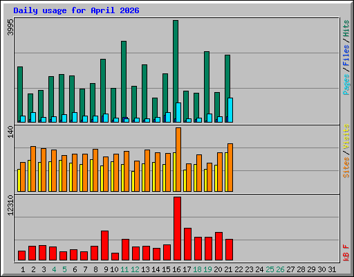
Task: Click day label 14 on the x-axis
Action: pos(156,269)
